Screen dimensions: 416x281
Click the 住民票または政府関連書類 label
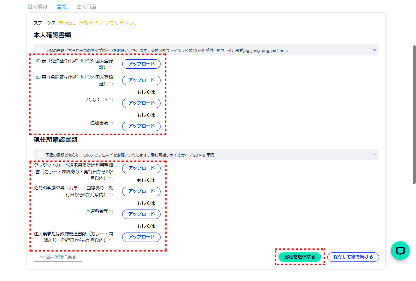73,237
